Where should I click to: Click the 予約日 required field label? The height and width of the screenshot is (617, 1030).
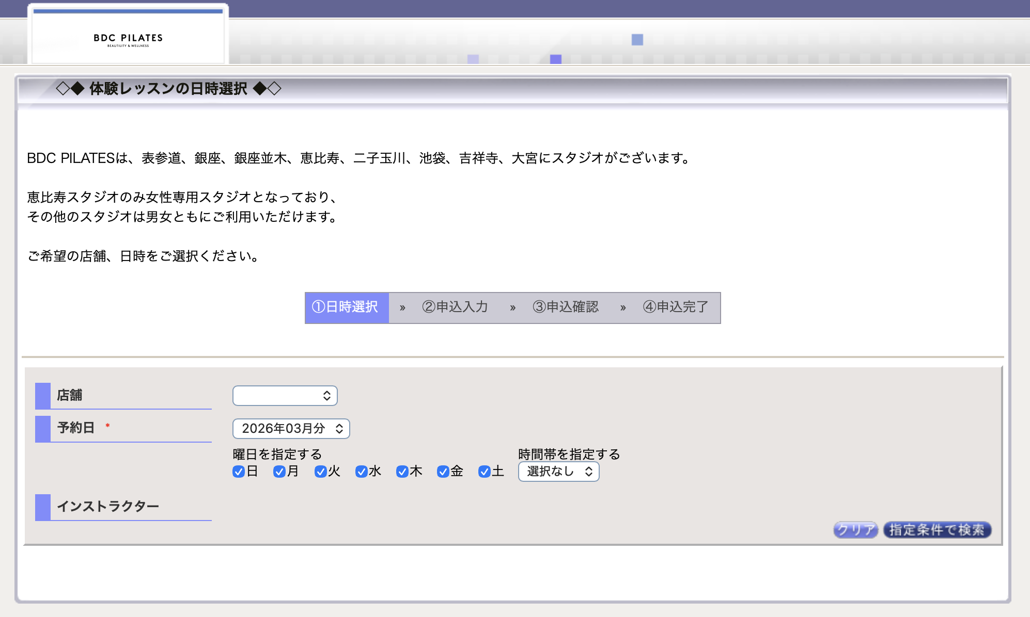point(76,427)
